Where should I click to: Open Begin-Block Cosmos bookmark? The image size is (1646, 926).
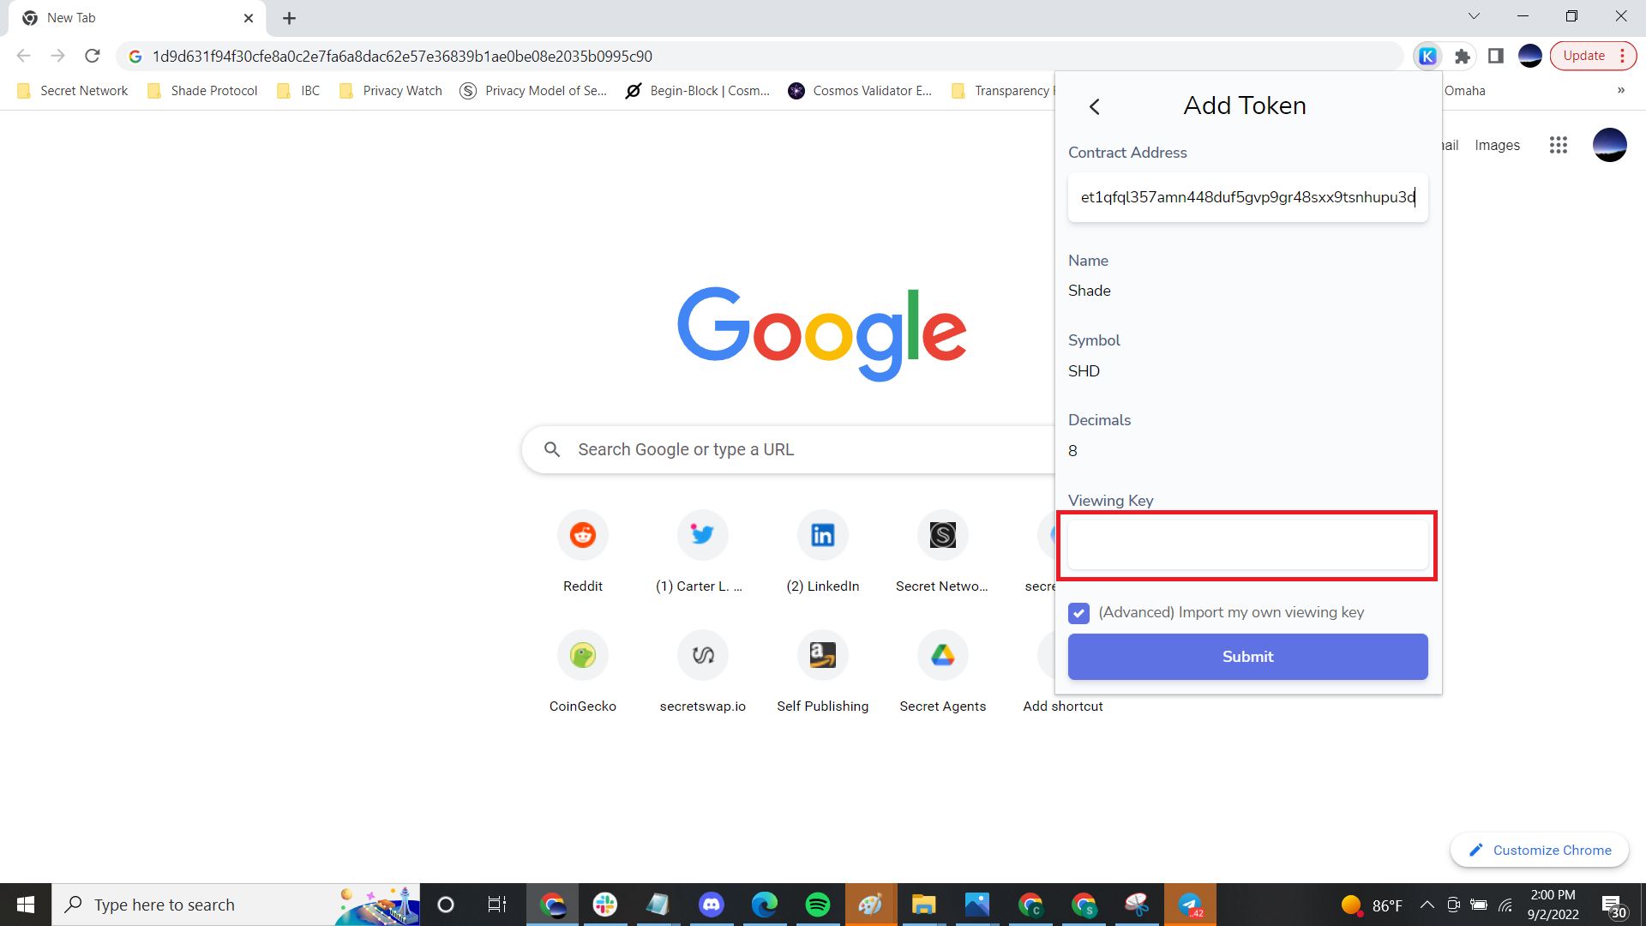[x=698, y=91]
